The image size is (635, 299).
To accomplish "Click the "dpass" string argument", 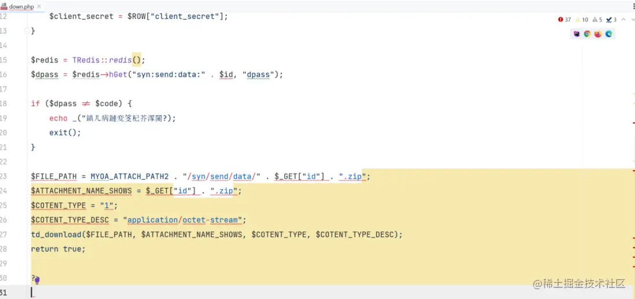I will pos(259,75).
